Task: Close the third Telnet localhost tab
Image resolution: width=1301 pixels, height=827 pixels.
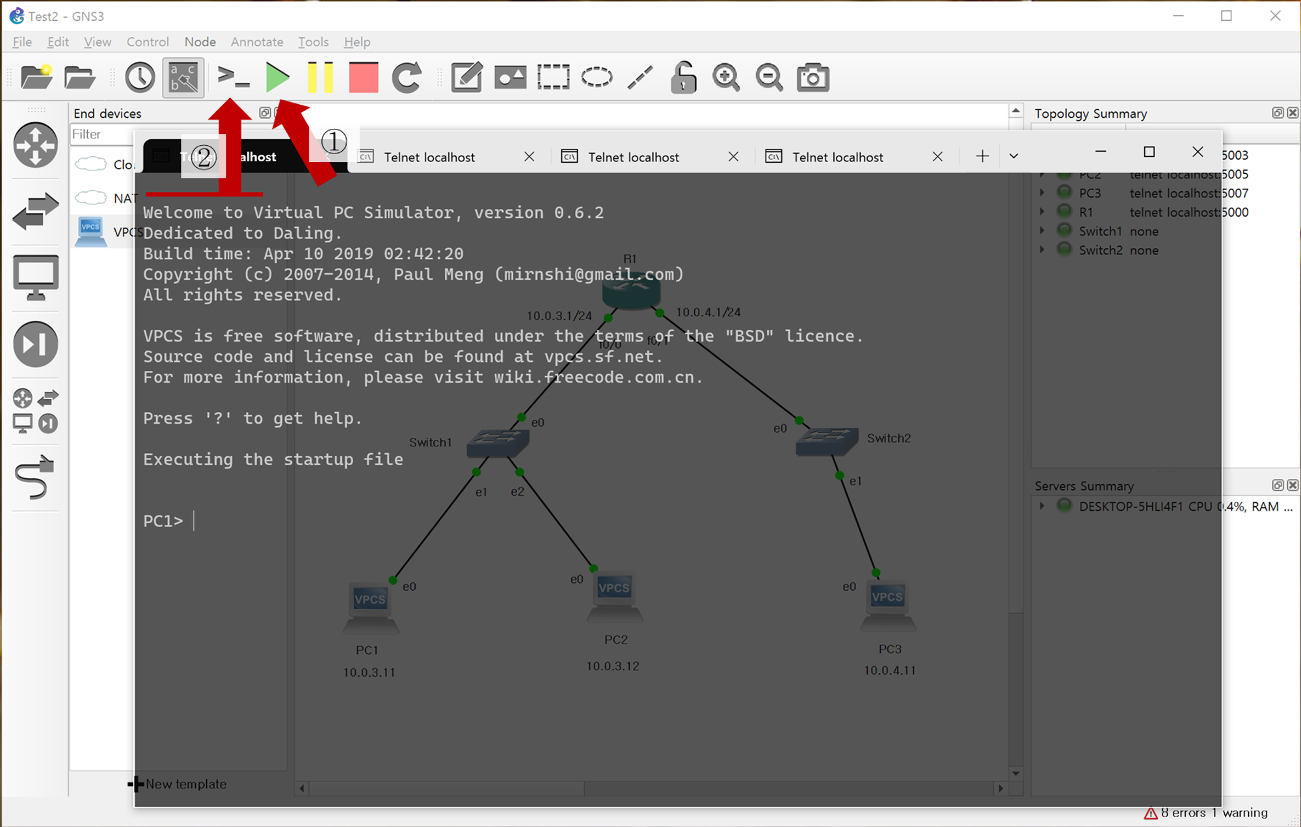Action: (733, 157)
